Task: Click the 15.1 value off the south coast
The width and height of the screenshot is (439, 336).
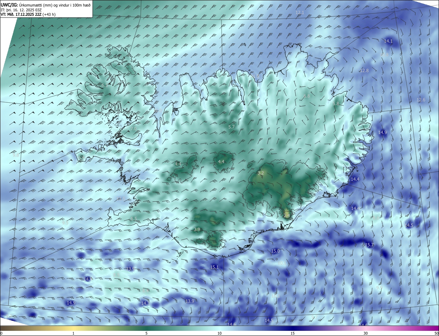Action: tap(214, 267)
